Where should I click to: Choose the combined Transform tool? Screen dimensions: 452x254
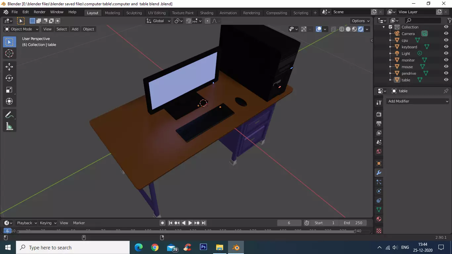point(9,101)
